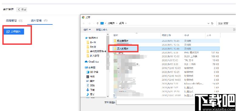Select the row dated 2020/9/15 10:49
The image size is (236, 111).
[166, 48]
